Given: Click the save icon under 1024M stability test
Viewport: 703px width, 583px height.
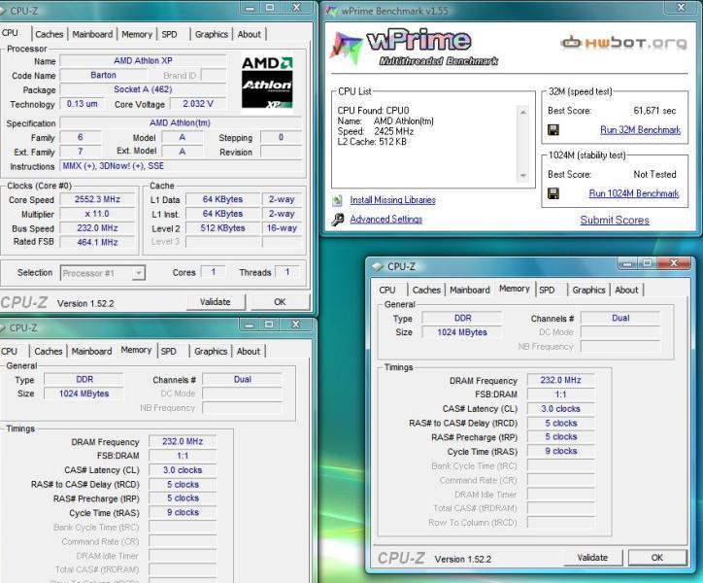Looking at the screenshot, I should tap(553, 193).
